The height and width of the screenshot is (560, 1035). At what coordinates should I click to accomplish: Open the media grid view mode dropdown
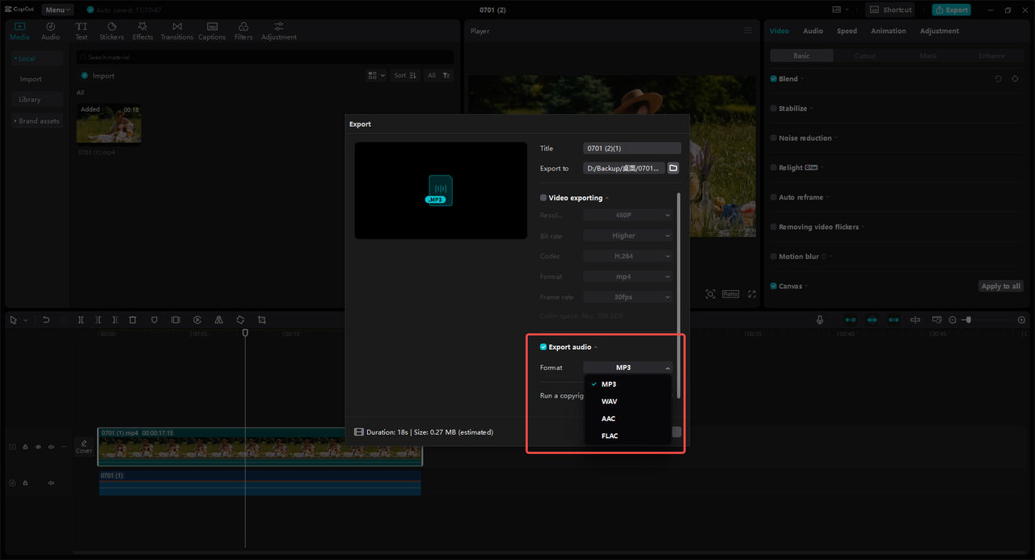tap(377, 75)
